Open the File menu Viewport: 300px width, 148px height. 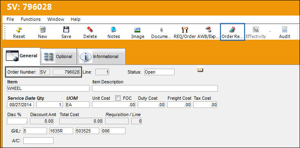(10, 19)
